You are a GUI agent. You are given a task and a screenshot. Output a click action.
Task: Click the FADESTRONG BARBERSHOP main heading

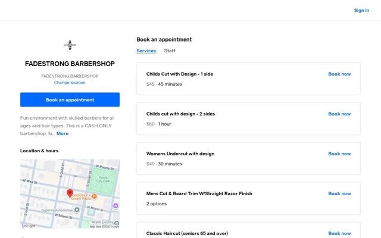click(70, 64)
